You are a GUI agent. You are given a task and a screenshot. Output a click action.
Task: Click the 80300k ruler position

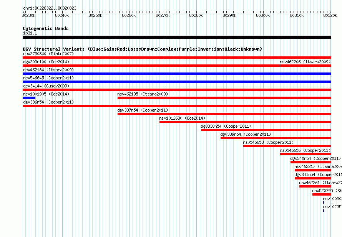click(x=263, y=15)
